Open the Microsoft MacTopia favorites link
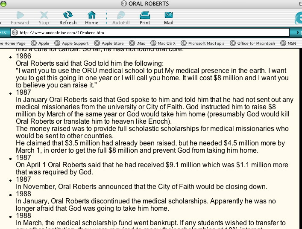 pos(206,43)
